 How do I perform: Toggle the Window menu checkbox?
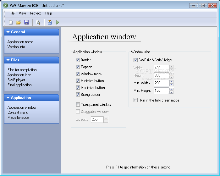click(78, 74)
